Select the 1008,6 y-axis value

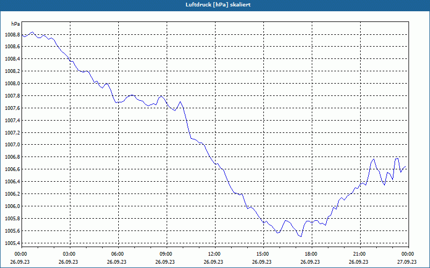point(12,47)
